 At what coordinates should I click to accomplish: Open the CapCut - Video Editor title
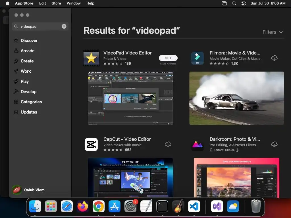tap(127, 139)
